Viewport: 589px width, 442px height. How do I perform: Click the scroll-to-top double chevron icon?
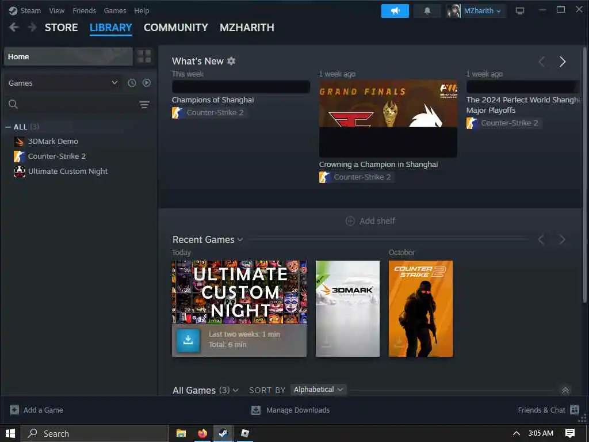(x=565, y=391)
